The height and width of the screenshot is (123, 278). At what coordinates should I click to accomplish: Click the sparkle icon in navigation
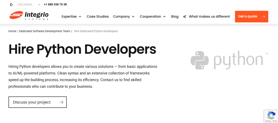click(x=185, y=17)
